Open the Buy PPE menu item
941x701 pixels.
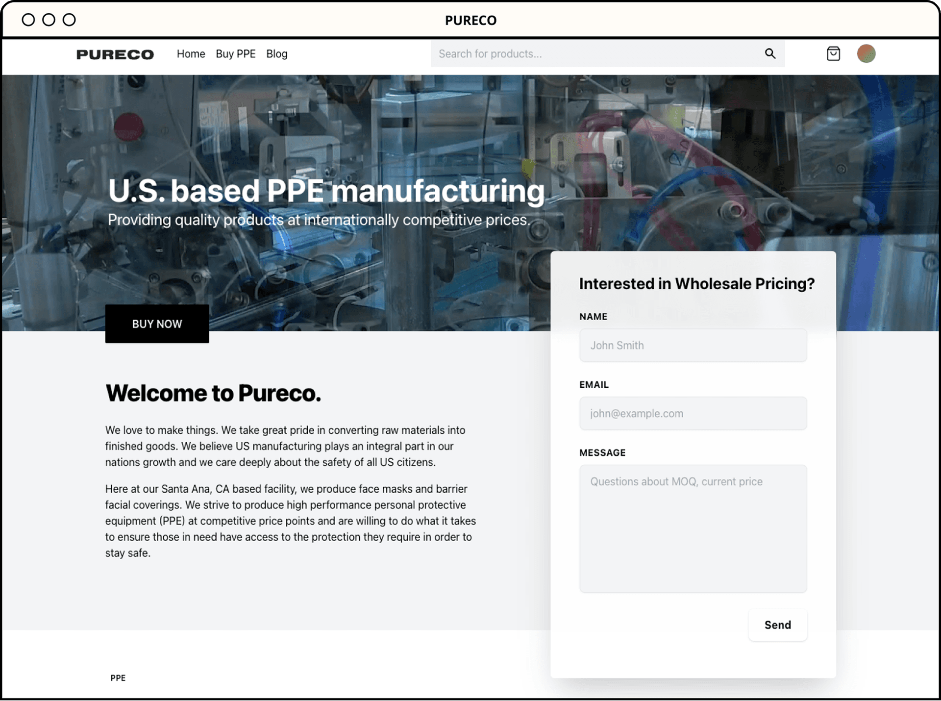(x=236, y=54)
